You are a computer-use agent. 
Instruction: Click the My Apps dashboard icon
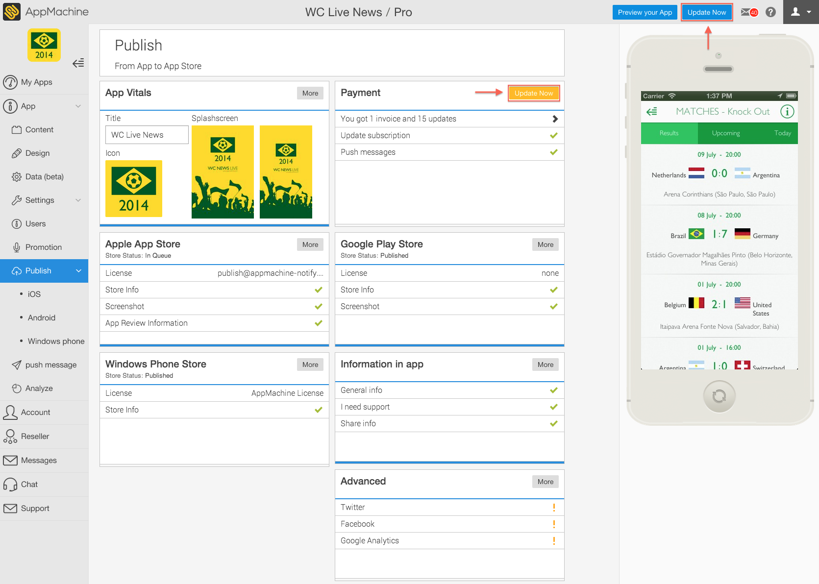coord(10,82)
